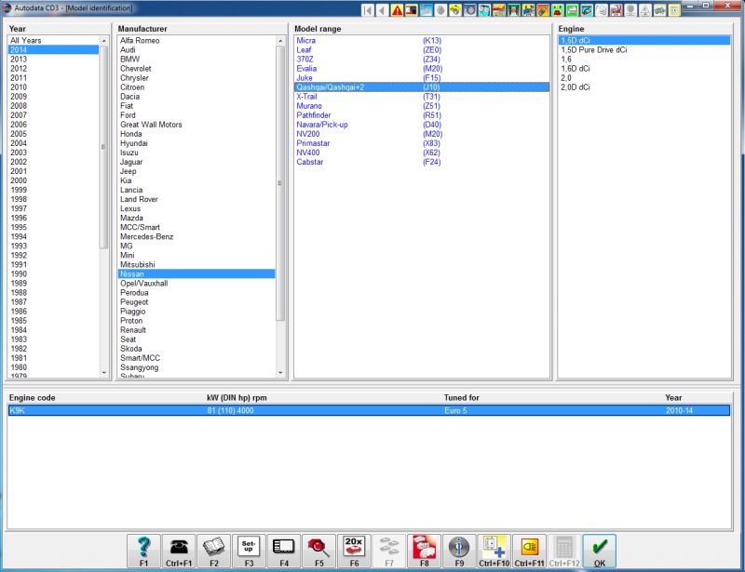The image size is (745, 572).
Task: Select year 2013
Action: pyautogui.click(x=53, y=60)
